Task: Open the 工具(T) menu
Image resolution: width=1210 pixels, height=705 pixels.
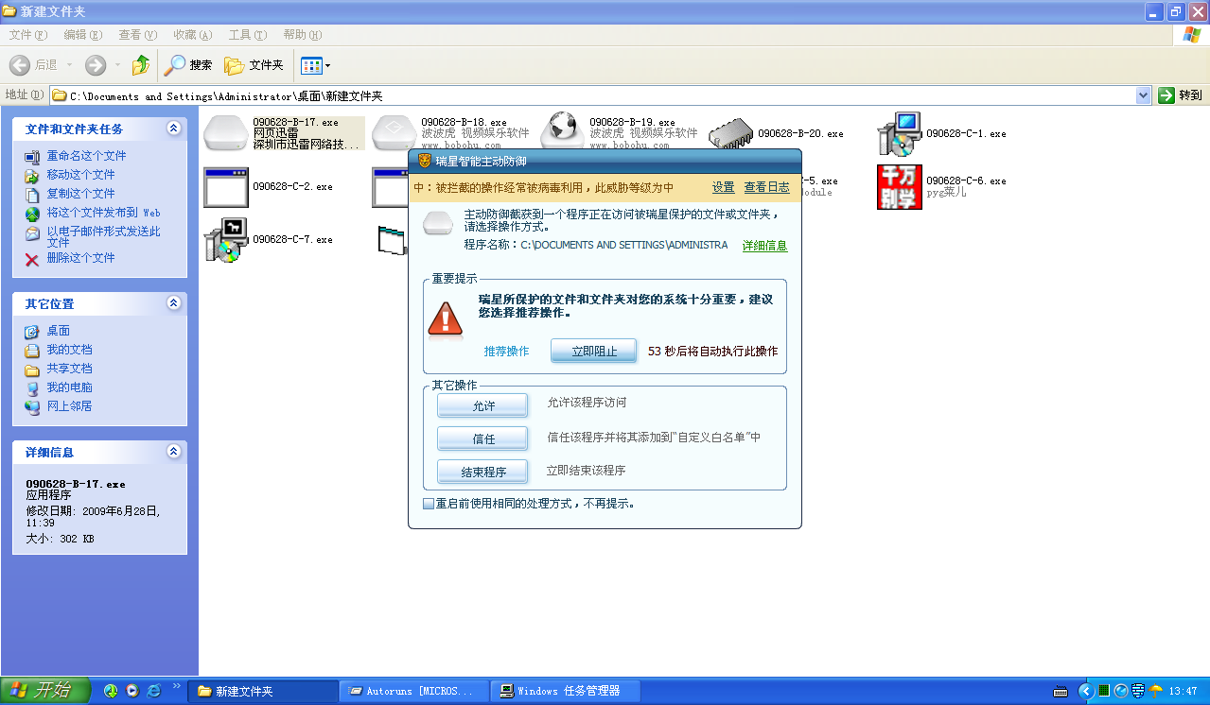Action: (247, 35)
